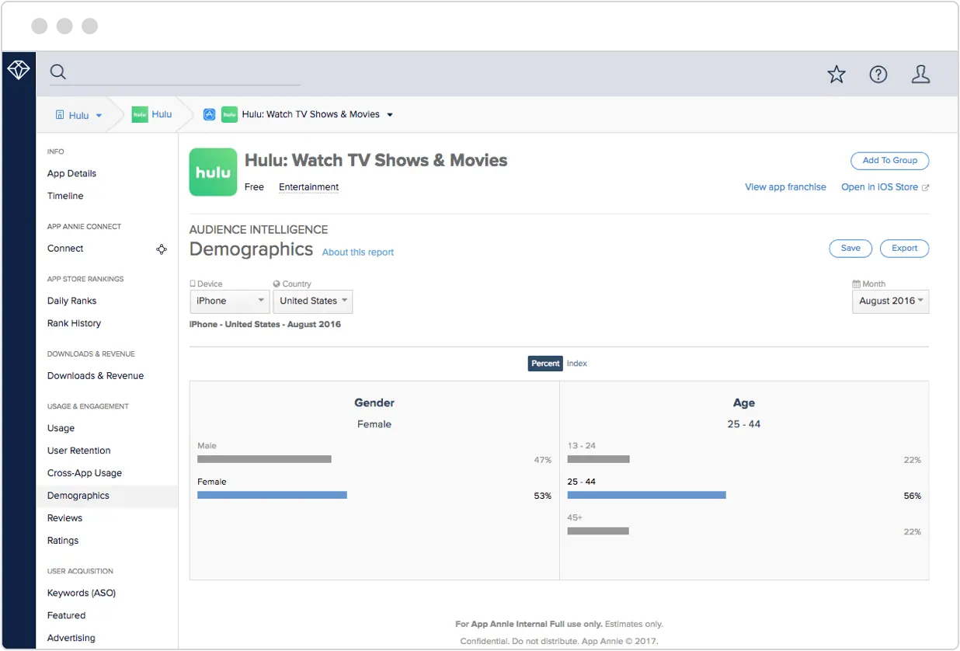The image size is (960, 651).
Task: Open the Country United States dropdown
Action: [x=313, y=301]
